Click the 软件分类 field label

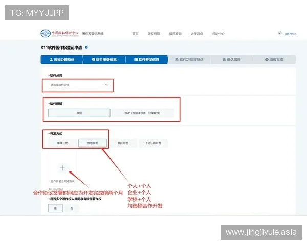point(56,75)
